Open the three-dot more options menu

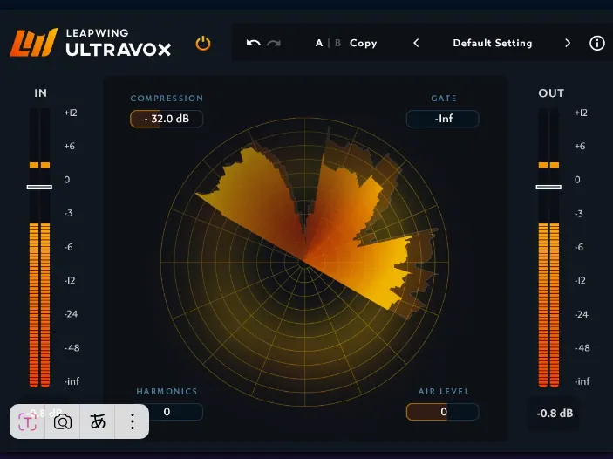133,422
